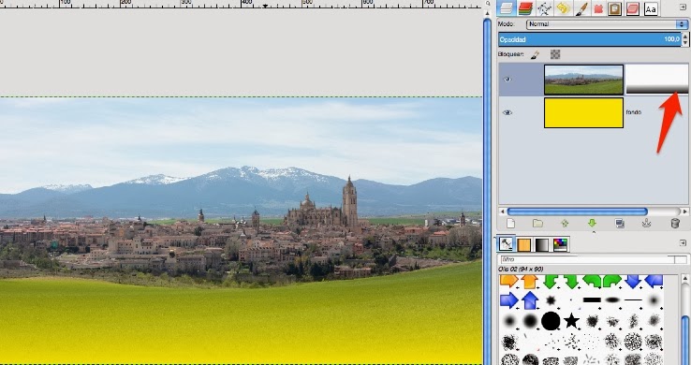Click the zoom magnifier icon at ruler corner
691x365 pixels.
tap(488, 4)
